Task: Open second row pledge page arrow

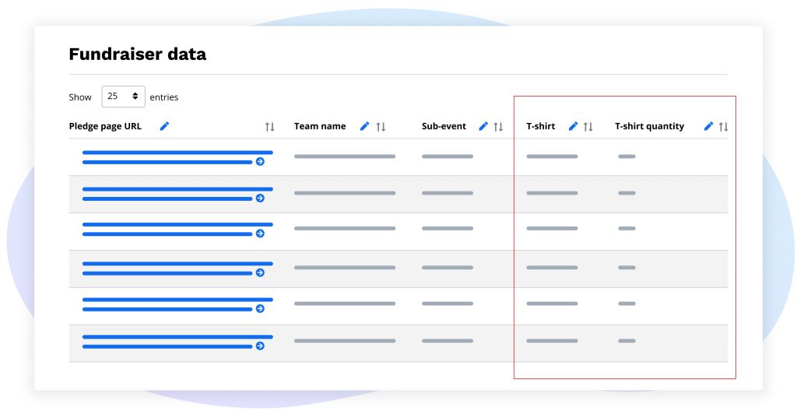Action: 260,198
